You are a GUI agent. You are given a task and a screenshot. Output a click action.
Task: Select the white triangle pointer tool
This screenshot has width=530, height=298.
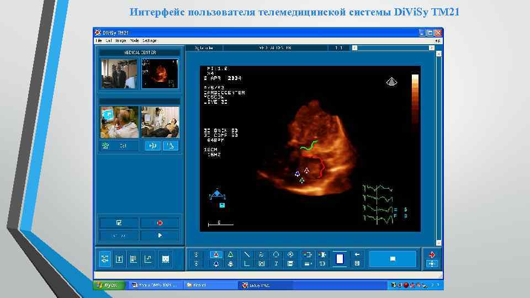coord(231,264)
